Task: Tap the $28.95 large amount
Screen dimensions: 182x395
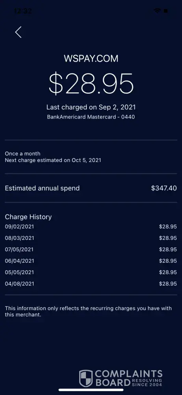Action: coord(91,83)
